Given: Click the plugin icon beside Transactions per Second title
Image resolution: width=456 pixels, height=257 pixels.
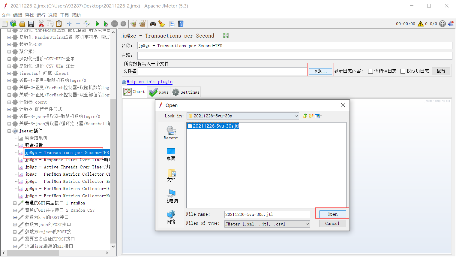Looking at the screenshot, I should (x=226, y=35).
